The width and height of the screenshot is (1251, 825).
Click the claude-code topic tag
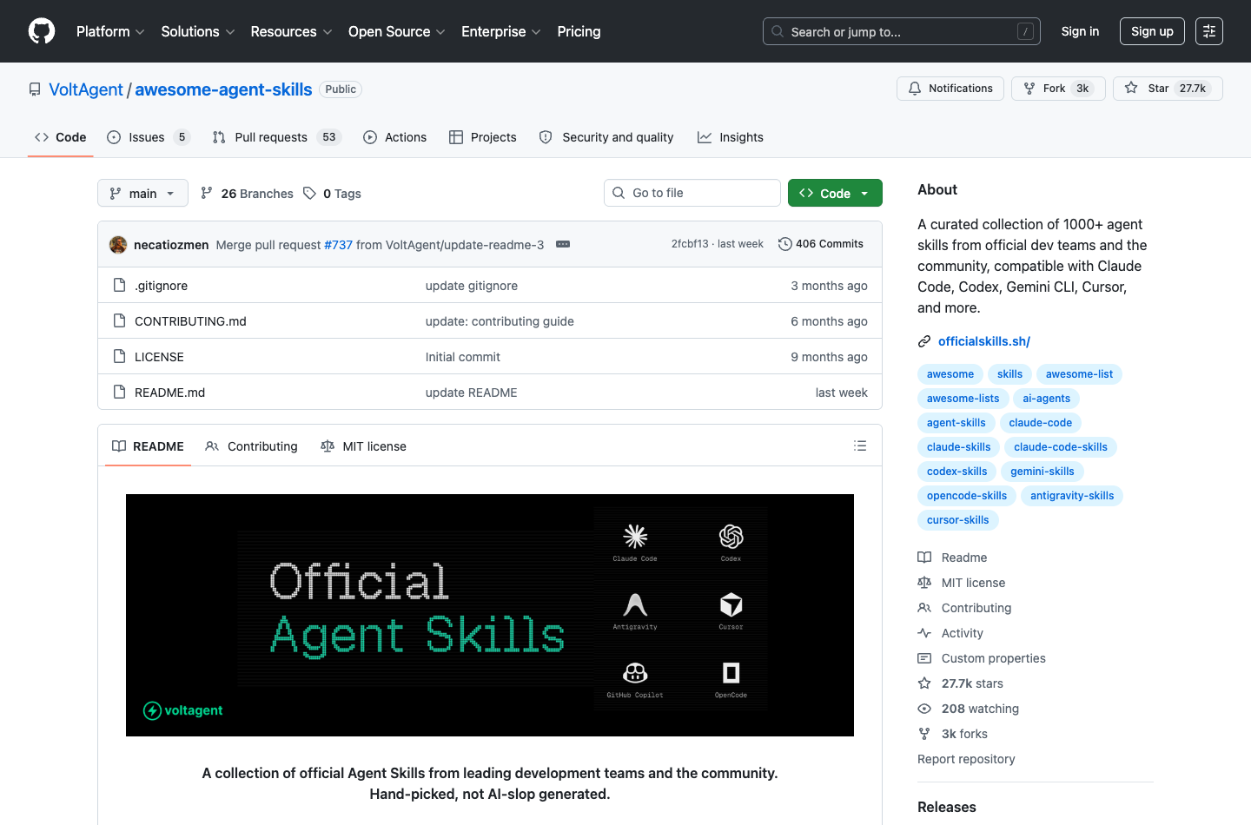pyautogui.click(x=1040, y=423)
